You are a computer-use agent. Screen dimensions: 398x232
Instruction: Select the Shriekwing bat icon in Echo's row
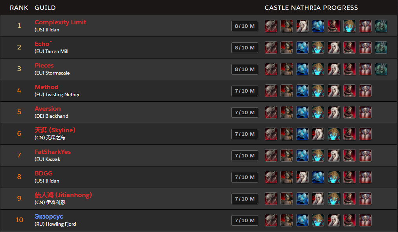[x=271, y=47]
